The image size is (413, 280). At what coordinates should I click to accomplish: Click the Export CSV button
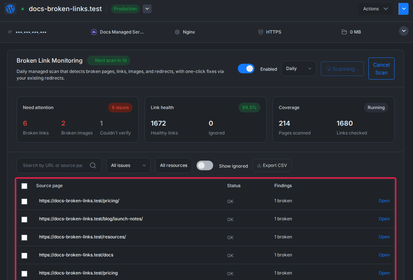[272, 165]
